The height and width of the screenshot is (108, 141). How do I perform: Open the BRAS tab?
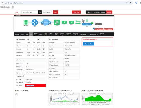coord(41,34)
